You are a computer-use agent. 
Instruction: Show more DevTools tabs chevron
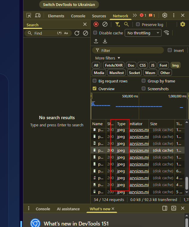pyautogui.click(x=135, y=15)
